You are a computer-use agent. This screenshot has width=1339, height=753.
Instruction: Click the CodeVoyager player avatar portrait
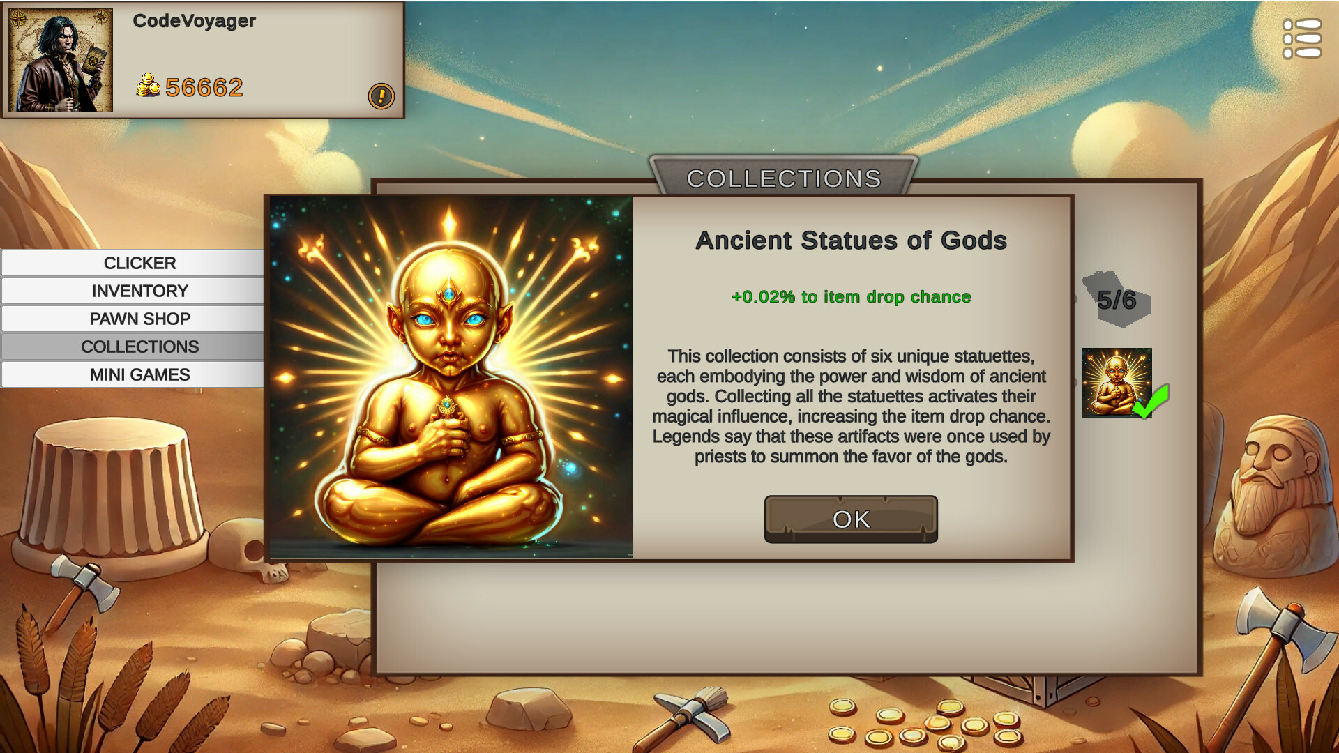[x=60, y=60]
